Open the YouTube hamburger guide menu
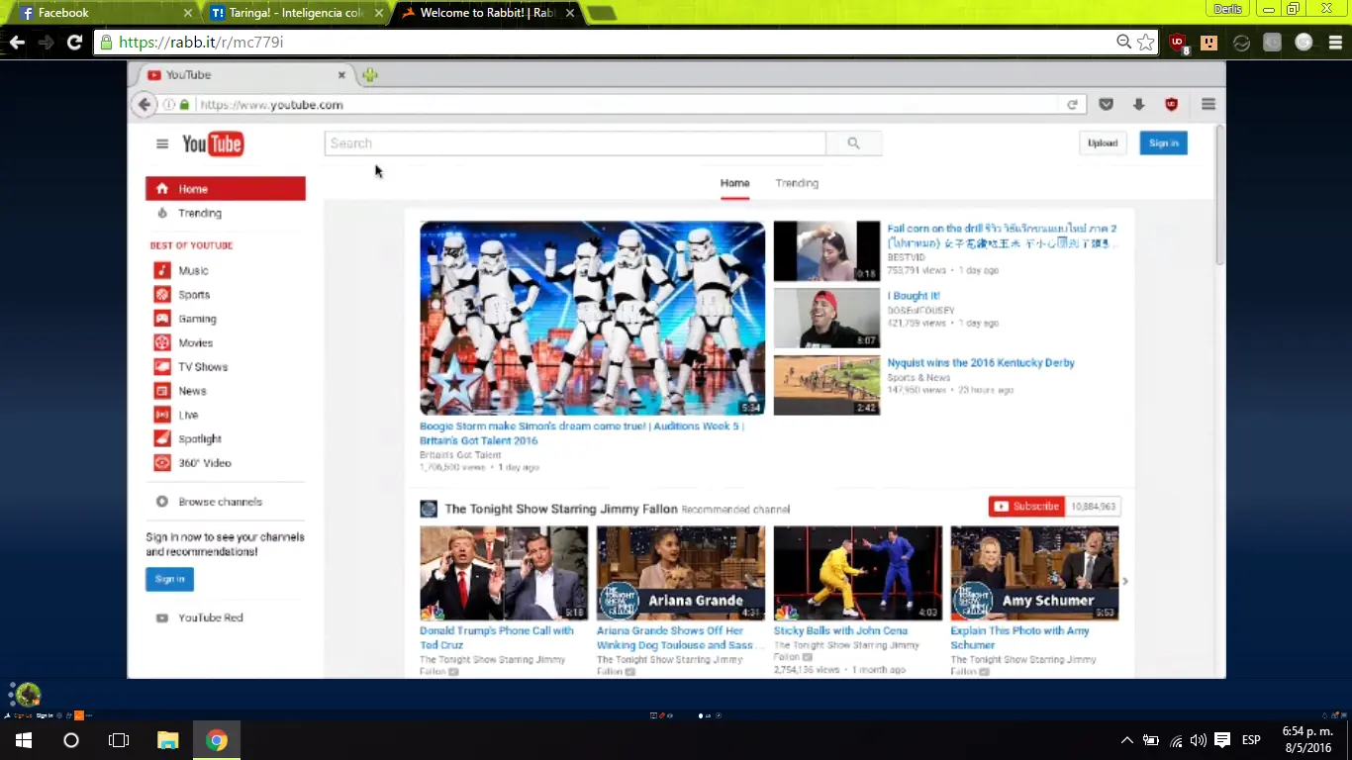 [162, 144]
